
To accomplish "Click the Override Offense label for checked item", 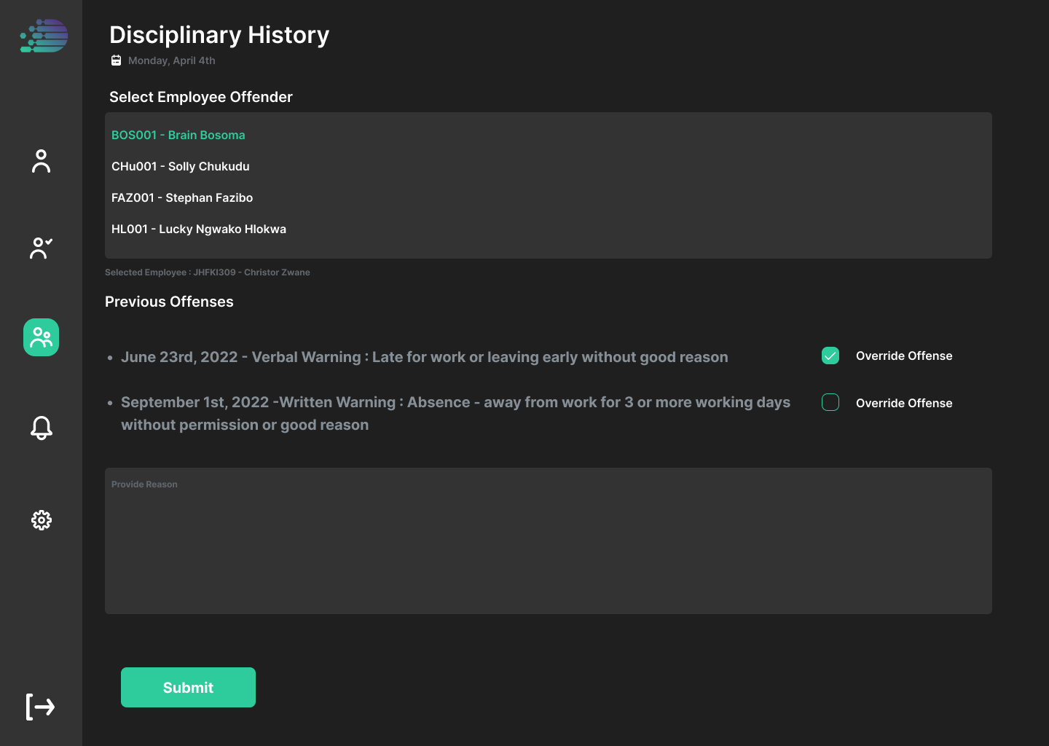I will tap(904, 356).
